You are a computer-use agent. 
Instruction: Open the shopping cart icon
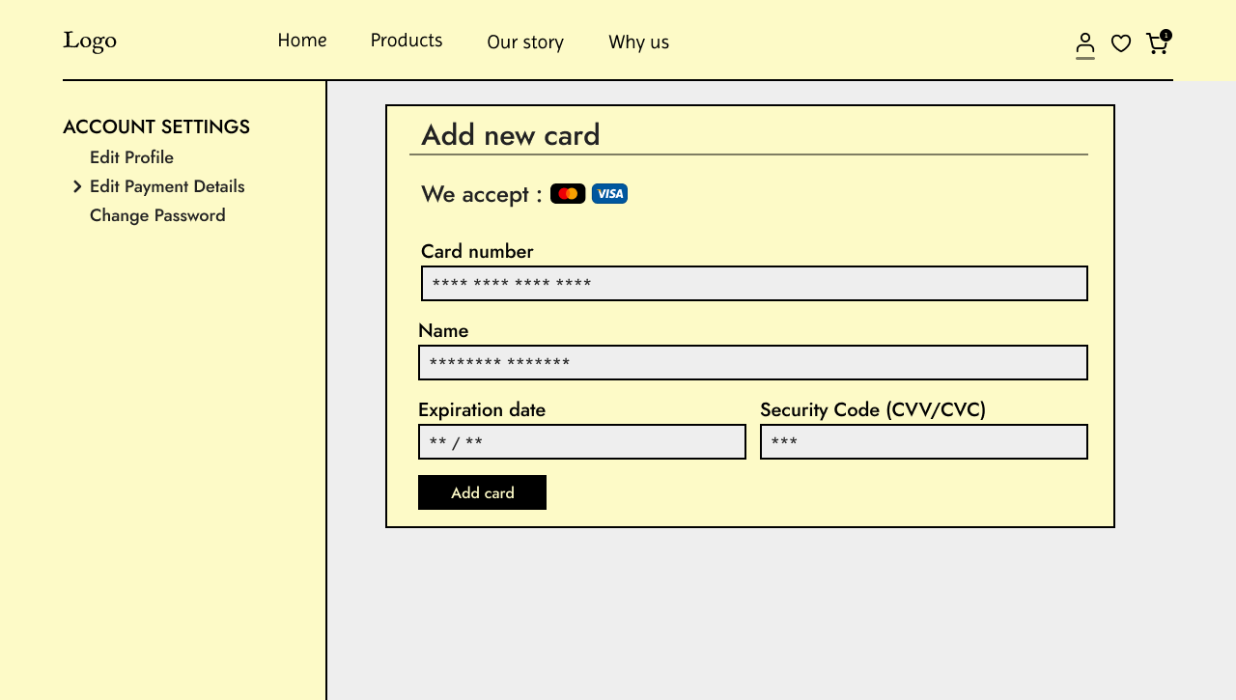coord(1157,43)
